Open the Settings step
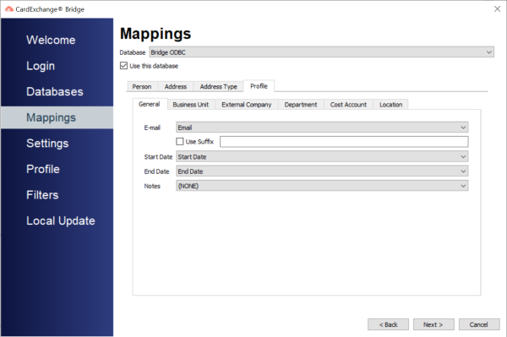The image size is (507, 337). click(x=47, y=144)
